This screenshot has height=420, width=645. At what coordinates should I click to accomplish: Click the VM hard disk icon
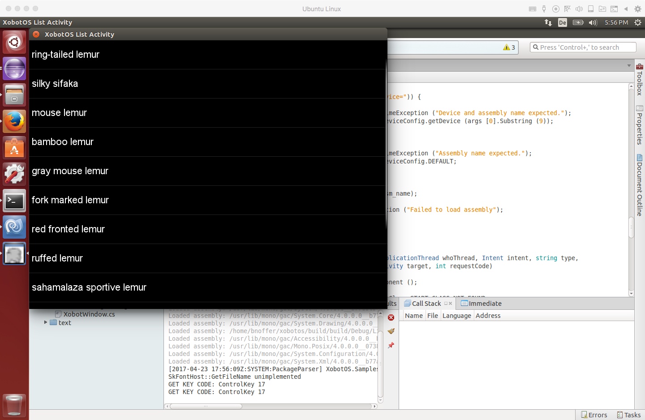click(591, 9)
